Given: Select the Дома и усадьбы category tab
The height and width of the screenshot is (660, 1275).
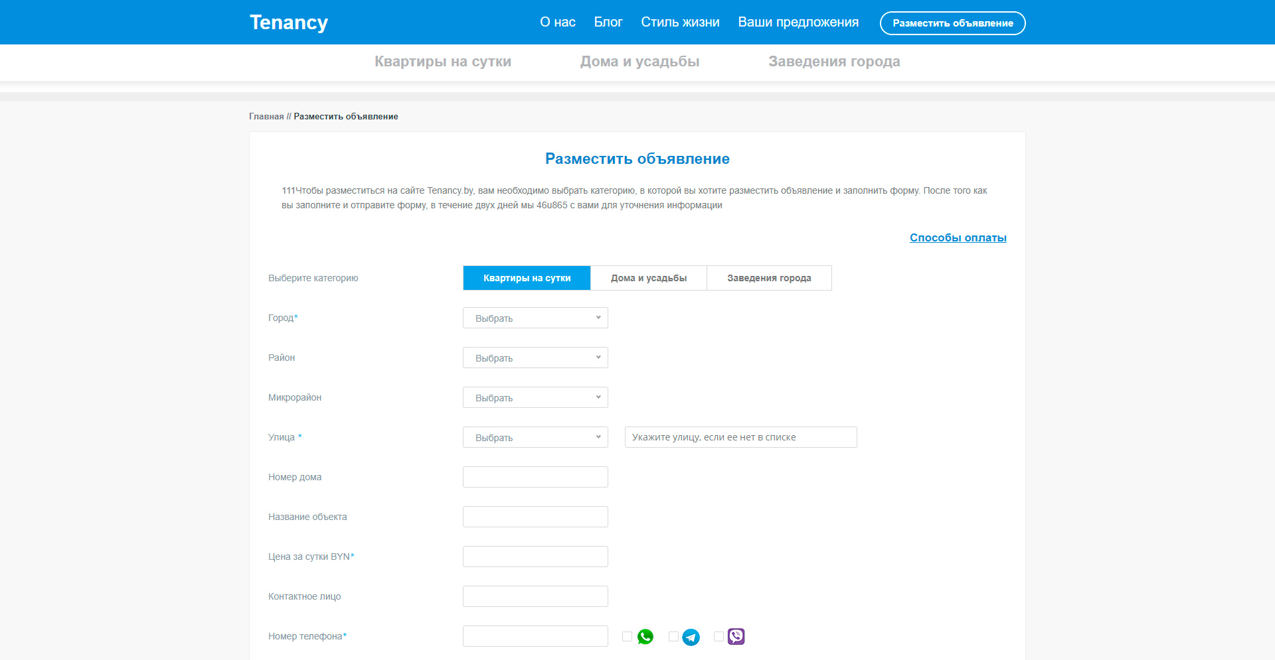Looking at the screenshot, I should pyautogui.click(x=648, y=278).
